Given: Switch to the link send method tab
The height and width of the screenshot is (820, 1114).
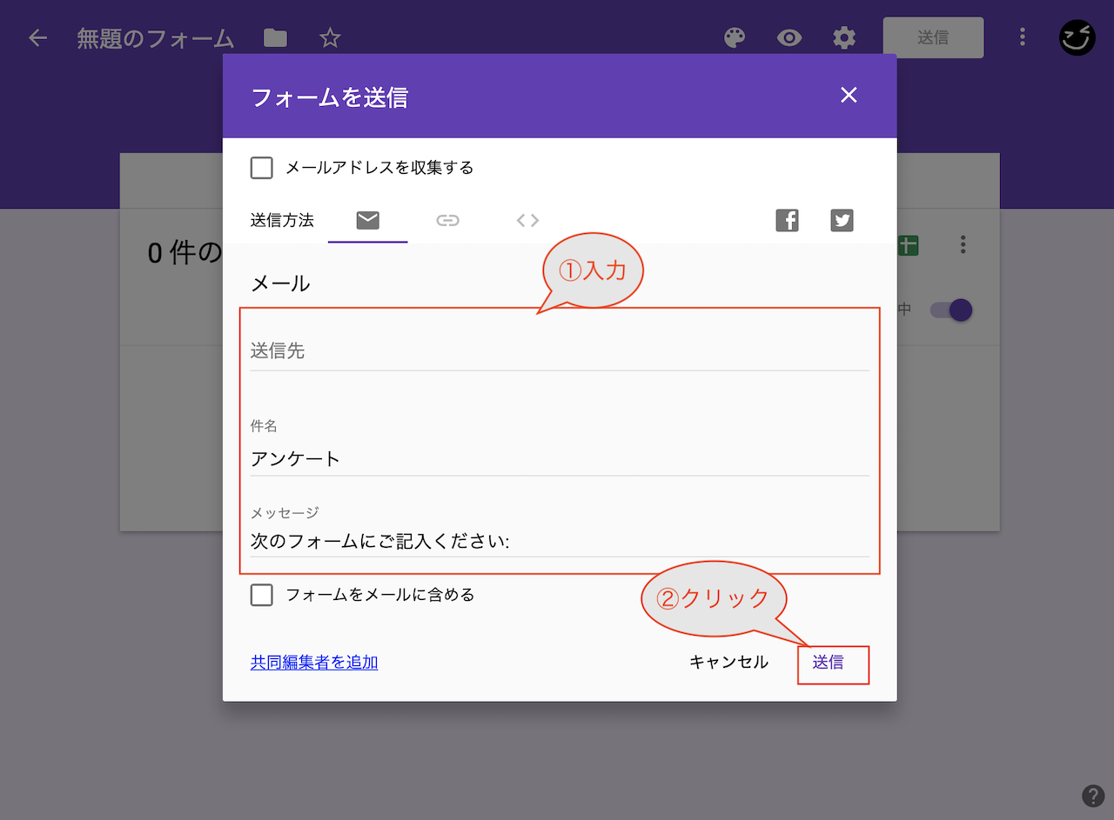Looking at the screenshot, I should coord(447,220).
